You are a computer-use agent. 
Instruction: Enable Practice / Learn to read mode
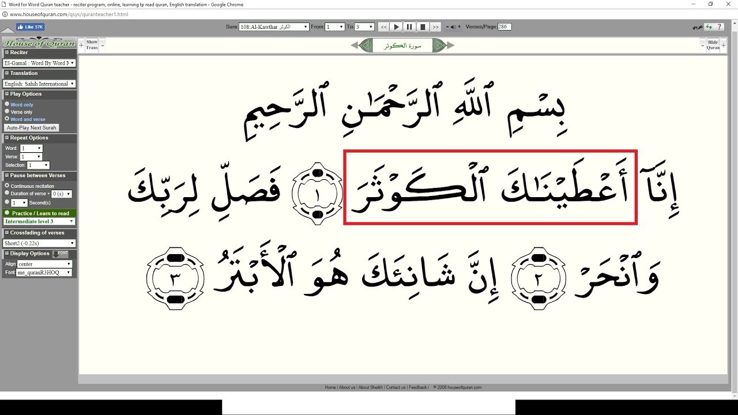[x=7, y=213]
